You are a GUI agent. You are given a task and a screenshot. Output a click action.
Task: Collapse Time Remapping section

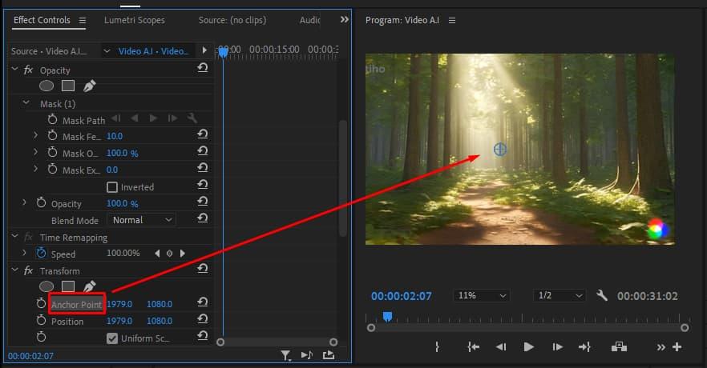15,236
